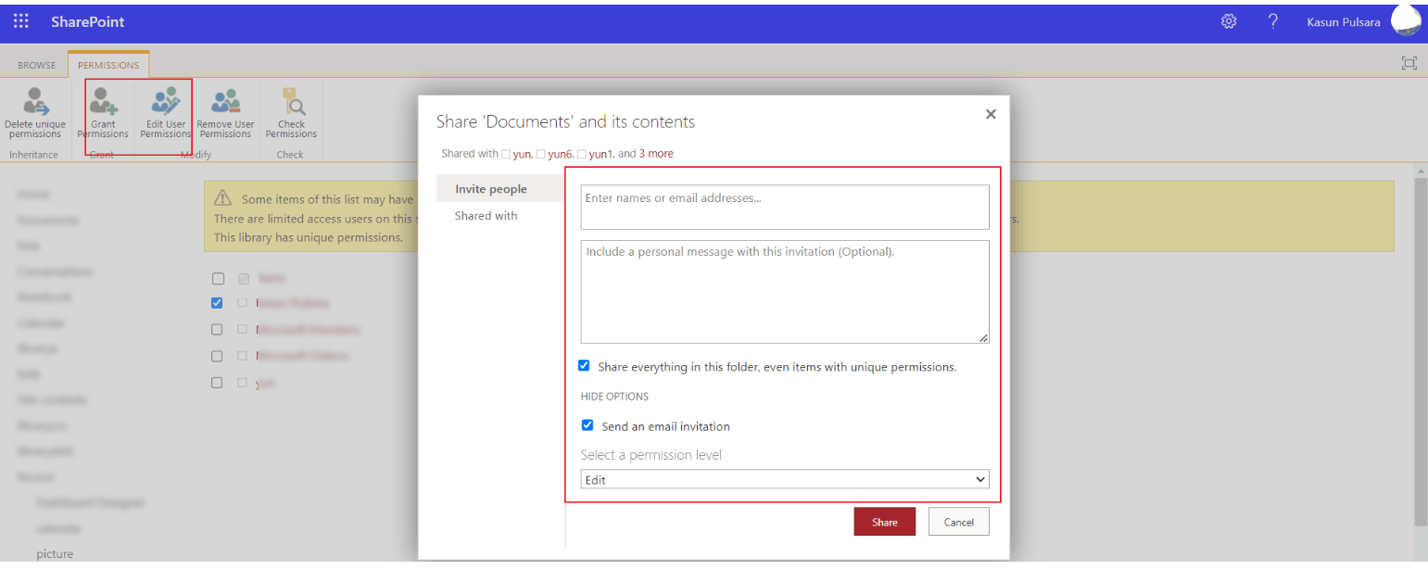Image resolution: width=1428 pixels, height=570 pixels.
Task: Tick the Microsoft Members row checkbox
Action: click(217, 329)
